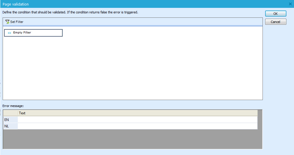The image size is (294, 155).
Task: Select the Empty Filter node label
Action: (x=22, y=33)
